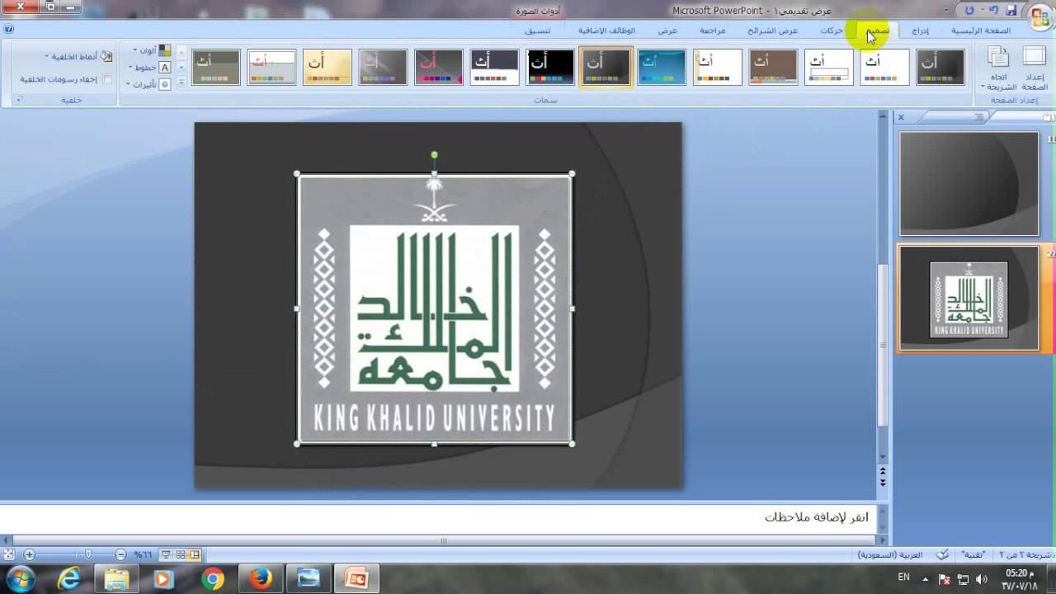Open the Page Setup (إعداد الصفحة) button
Viewport: 1056px width, 594px height.
click(1034, 68)
